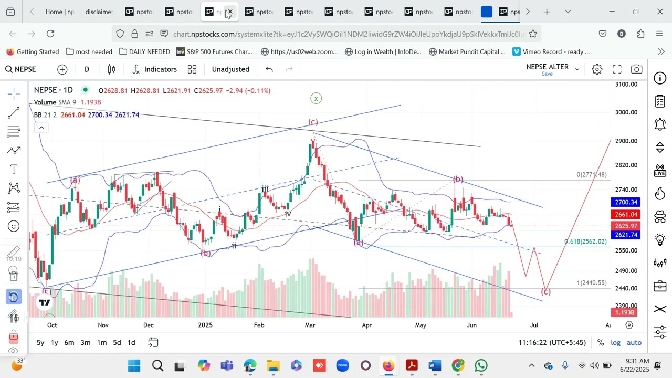Viewport: 672px width, 378px height.
Task: Open chart settings gear
Action: pyautogui.click(x=597, y=69)
